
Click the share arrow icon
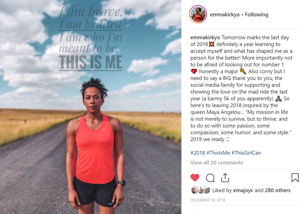point(225,178)
